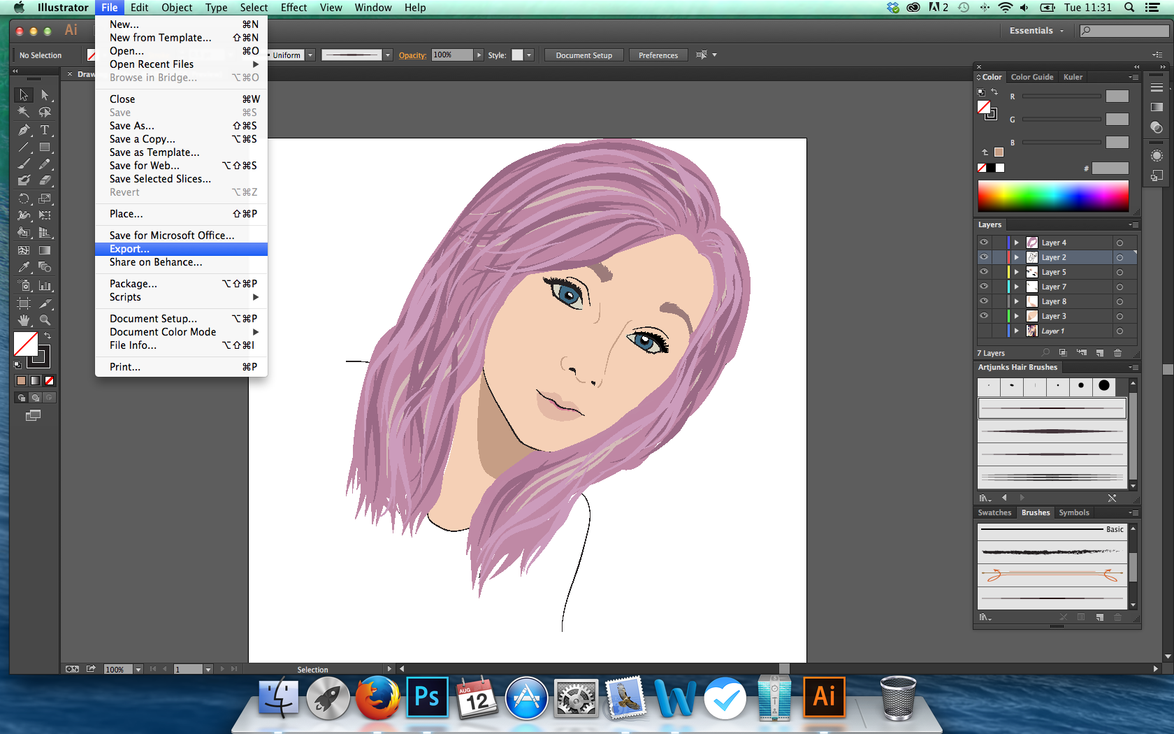
Task: Select the Rotate tool
Action: pos(24,199)
